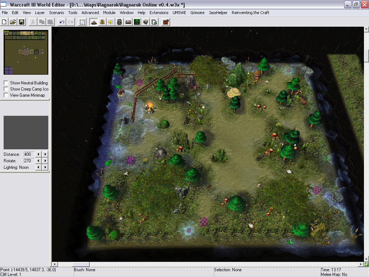Click the Redo arrow icon

(x=70, y=22)
